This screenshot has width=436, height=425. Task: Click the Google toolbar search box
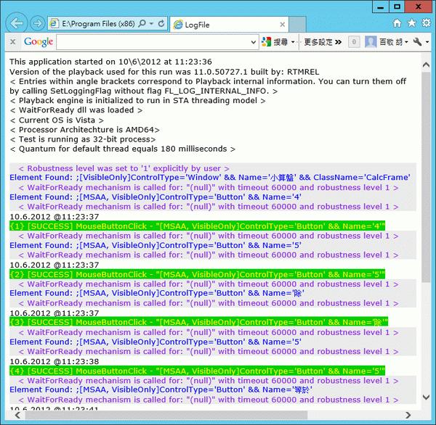coord(153,42)
